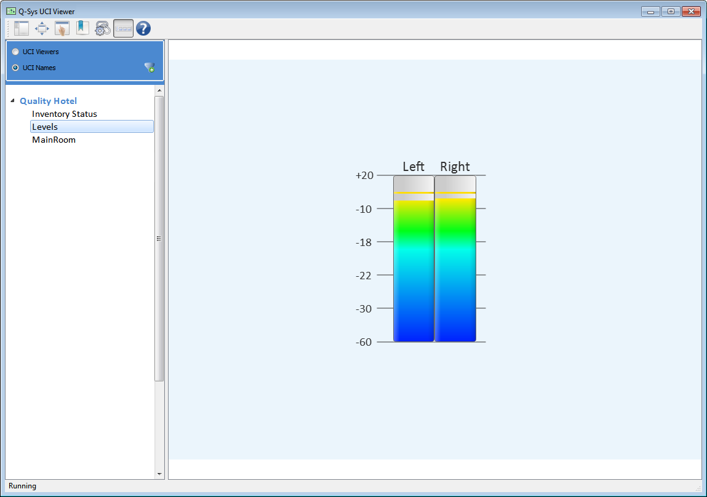The width and height of the screenshot is (707, 497).
Task: Open Help using the question mark icon
Action: pyautogui.click(x=143, y=28)
